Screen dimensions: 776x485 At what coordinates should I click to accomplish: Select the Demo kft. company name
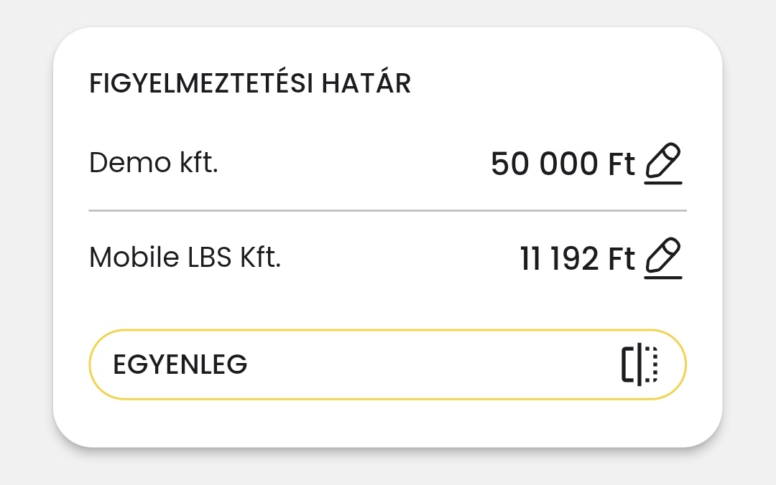[153, 164]
